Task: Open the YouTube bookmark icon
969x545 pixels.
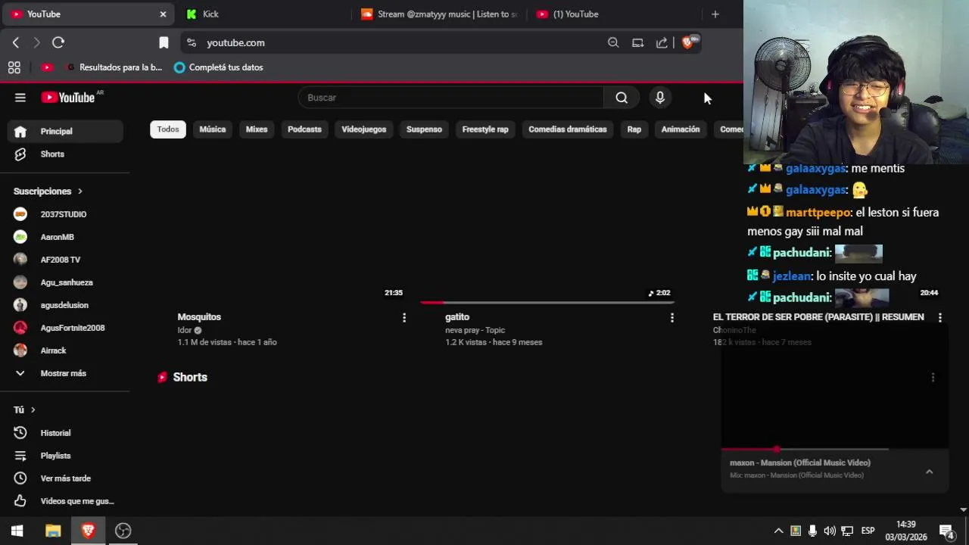Action: click(47, 67)
